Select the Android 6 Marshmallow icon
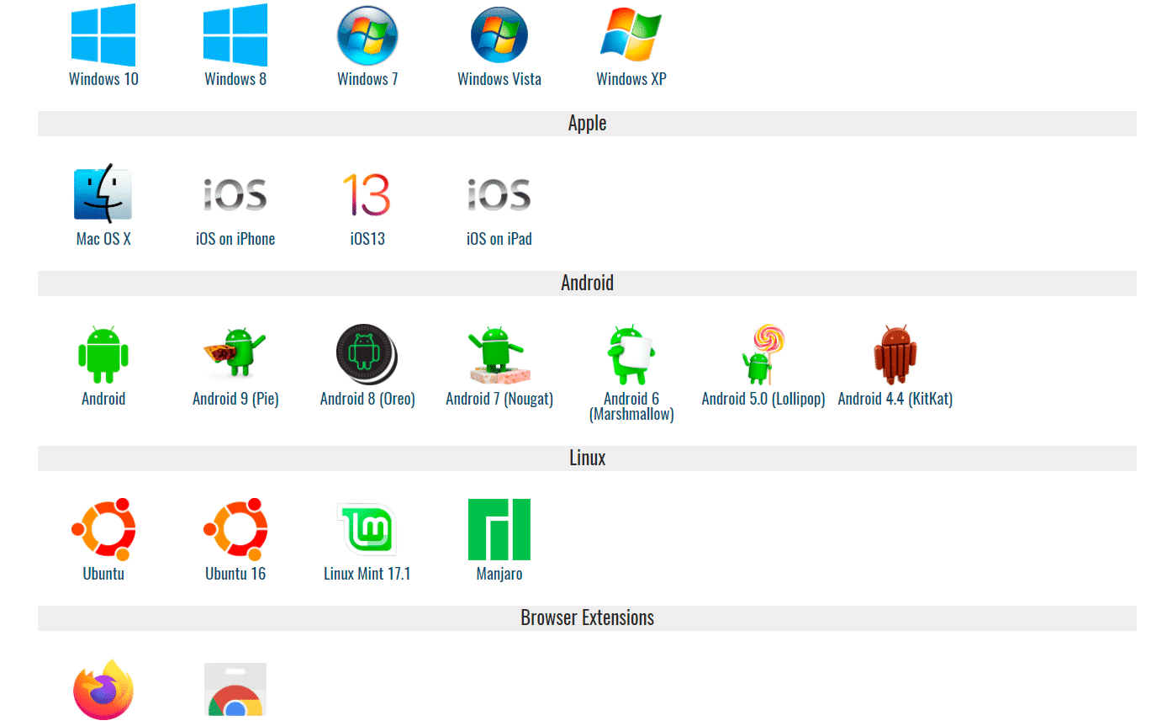The image size is (1167, 726). click(x=631, y=355)
